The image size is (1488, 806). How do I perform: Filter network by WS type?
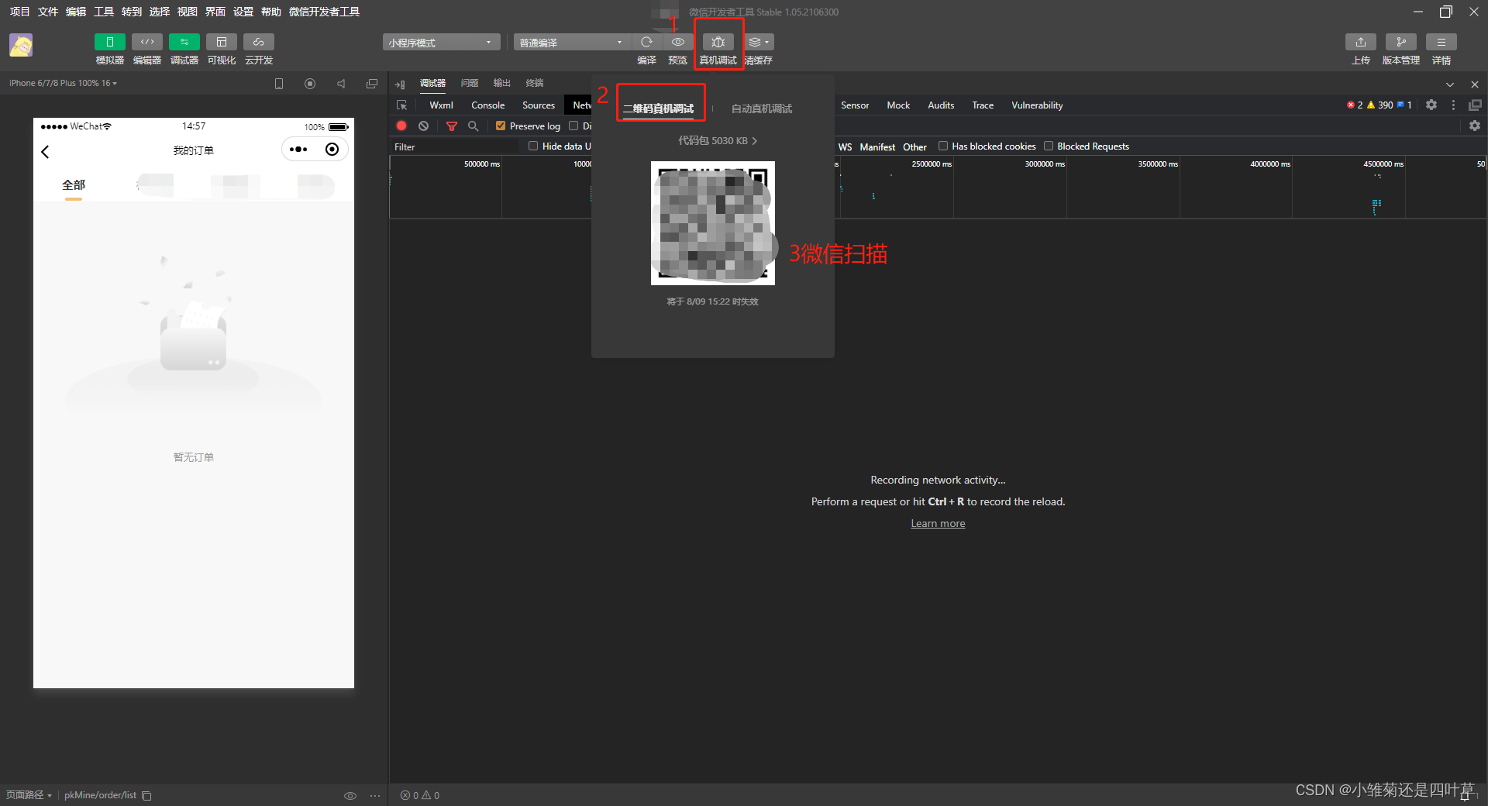coord(845,146)
